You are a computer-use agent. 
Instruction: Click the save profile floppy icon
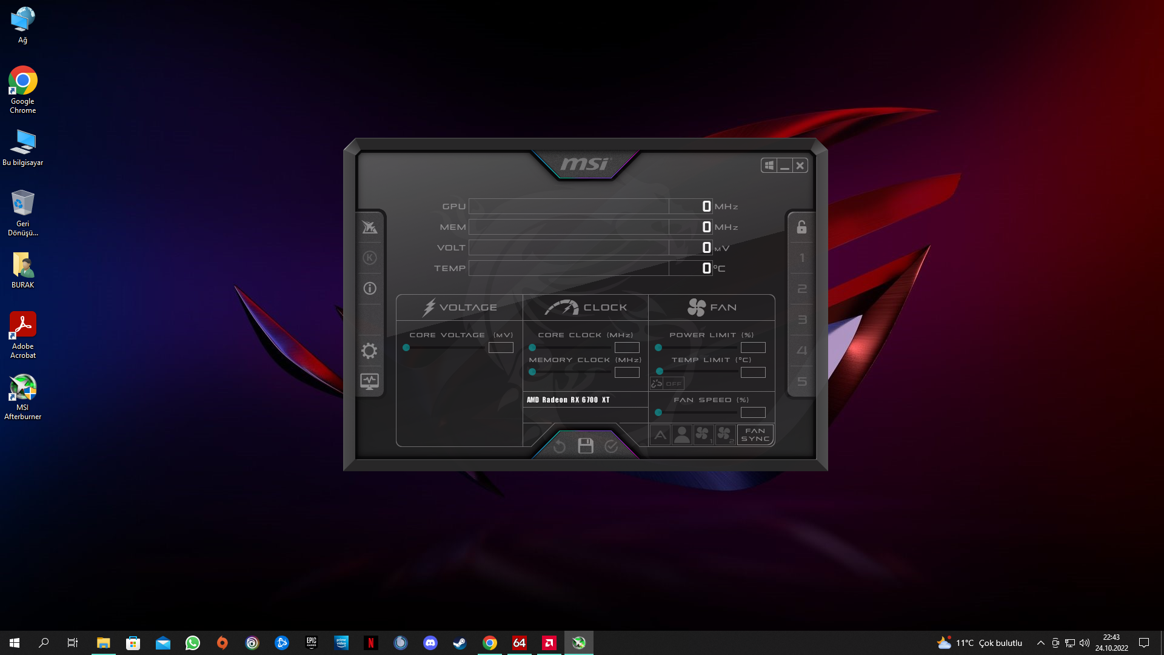coord(585,446)
